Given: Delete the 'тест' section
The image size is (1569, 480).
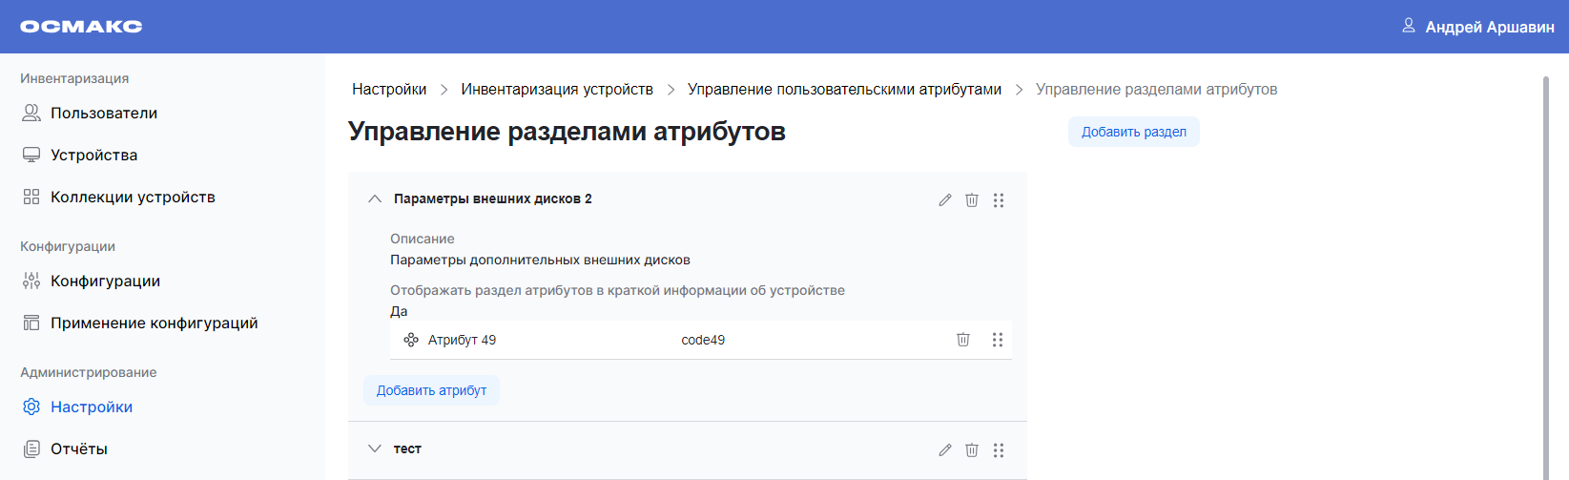Looking at the screenshot, I should [x=971, y=450].
